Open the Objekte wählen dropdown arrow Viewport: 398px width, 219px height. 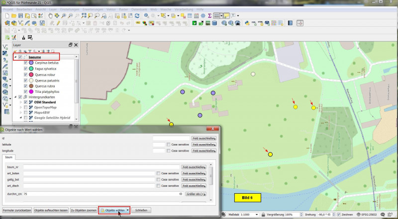(x=128, y=210)
